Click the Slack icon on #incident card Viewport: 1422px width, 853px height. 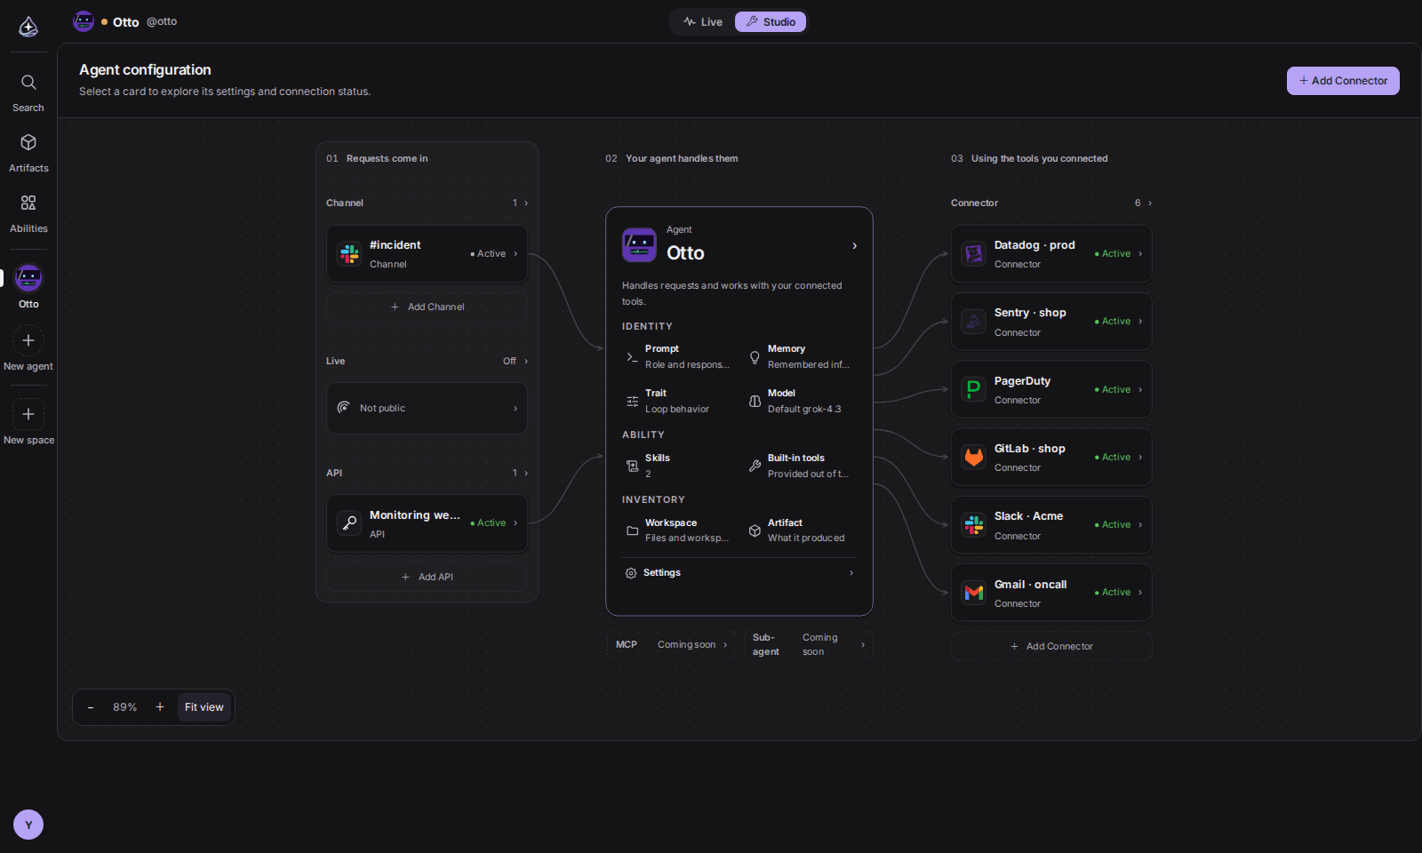(x=349, y=254)
